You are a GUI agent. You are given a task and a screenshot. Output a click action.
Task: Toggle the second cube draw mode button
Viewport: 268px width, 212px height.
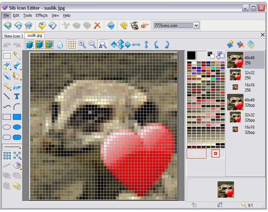tap(39, 45)
